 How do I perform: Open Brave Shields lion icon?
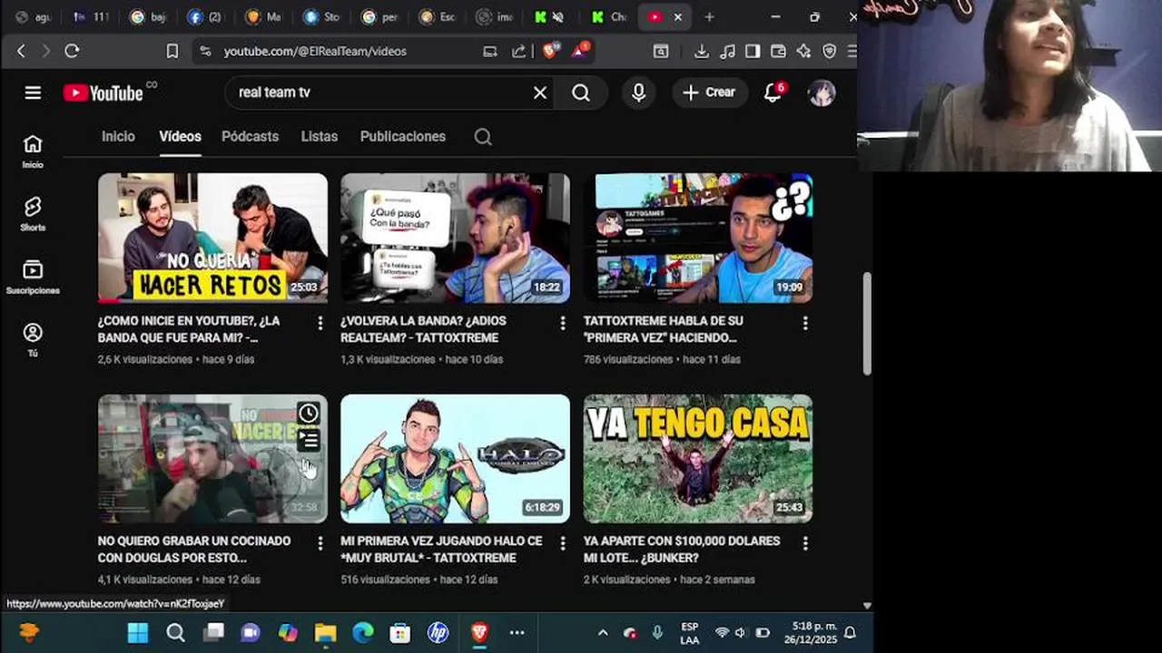(x=550, y=51)
